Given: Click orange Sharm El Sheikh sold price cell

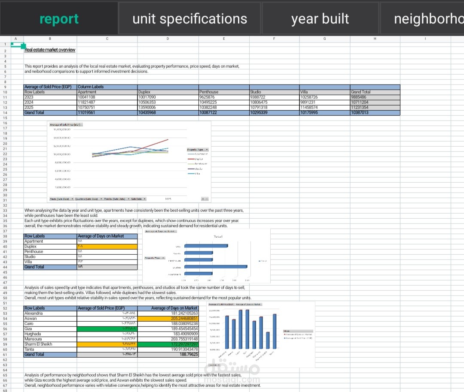Looking at the screenshot, I should 107,344.
